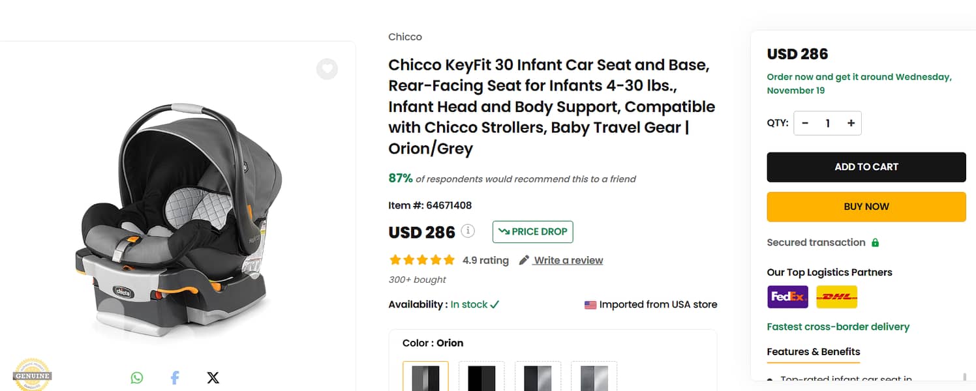Click the GENUINE guarantee badge

coord(31,375)
